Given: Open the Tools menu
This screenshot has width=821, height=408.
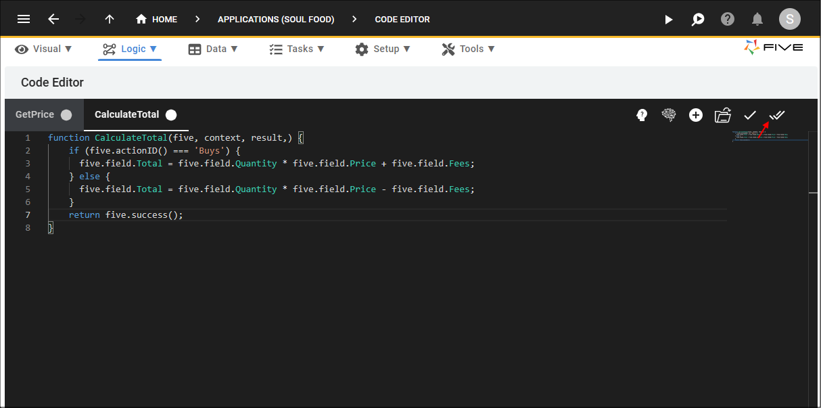Looking at the screenshot, I should pos(469,49).
